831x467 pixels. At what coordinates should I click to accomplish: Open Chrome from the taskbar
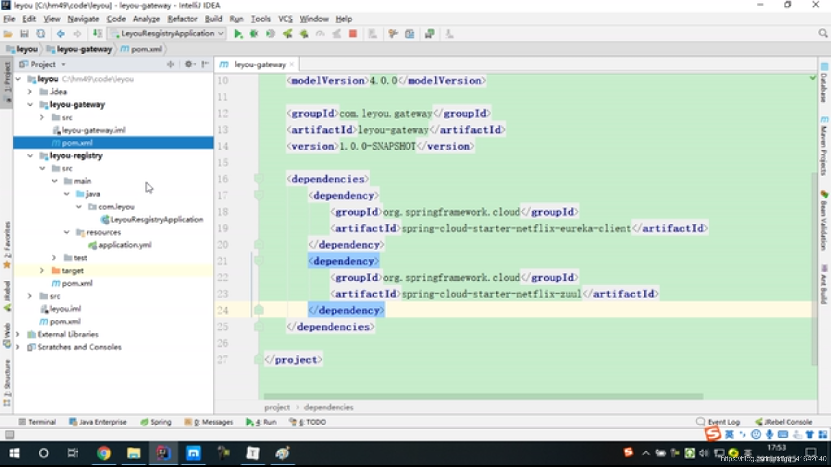tap(103, 453)
